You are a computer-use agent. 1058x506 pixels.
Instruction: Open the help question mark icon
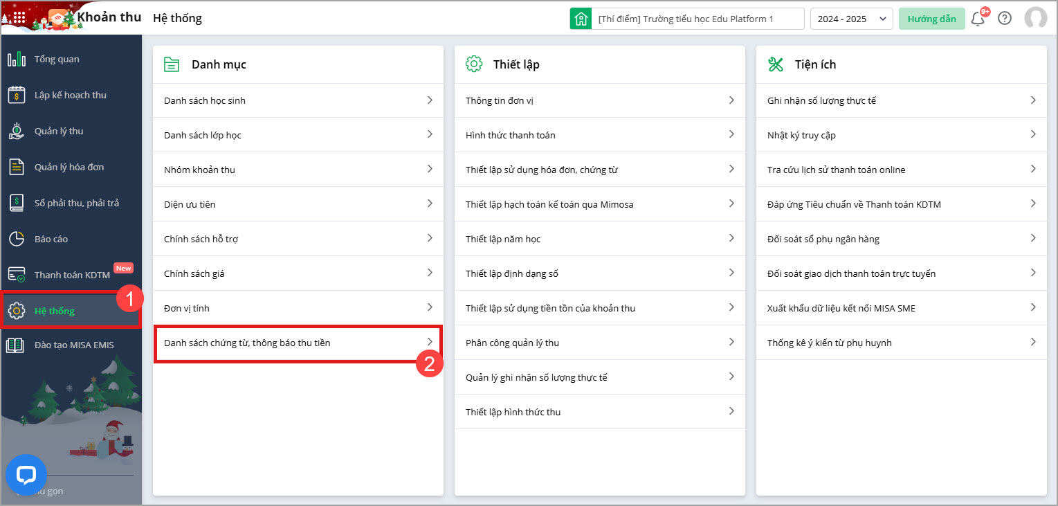coord(1005,19)
